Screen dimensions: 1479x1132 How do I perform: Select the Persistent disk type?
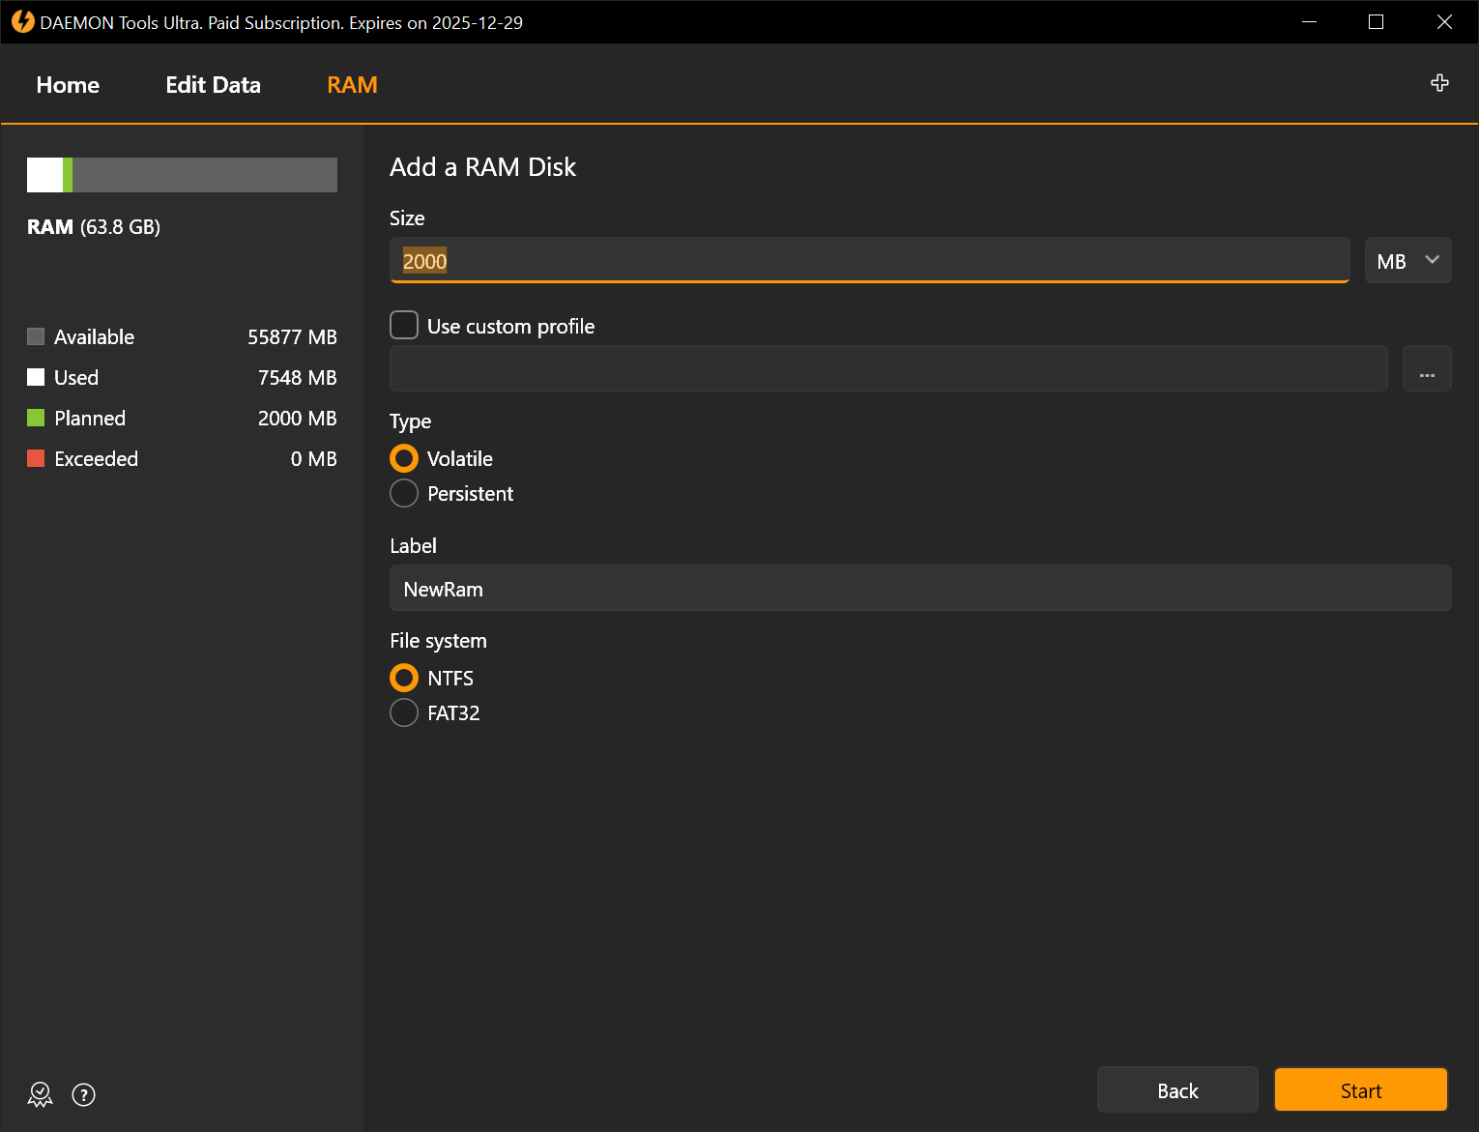click(403, 493)
